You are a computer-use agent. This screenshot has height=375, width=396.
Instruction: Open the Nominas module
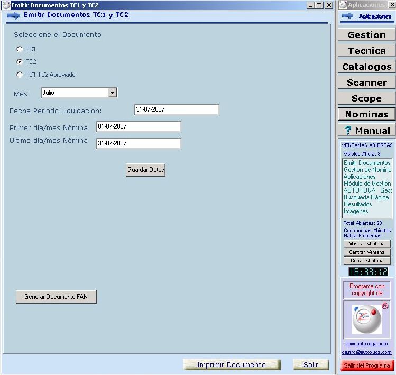coord(366,114)
